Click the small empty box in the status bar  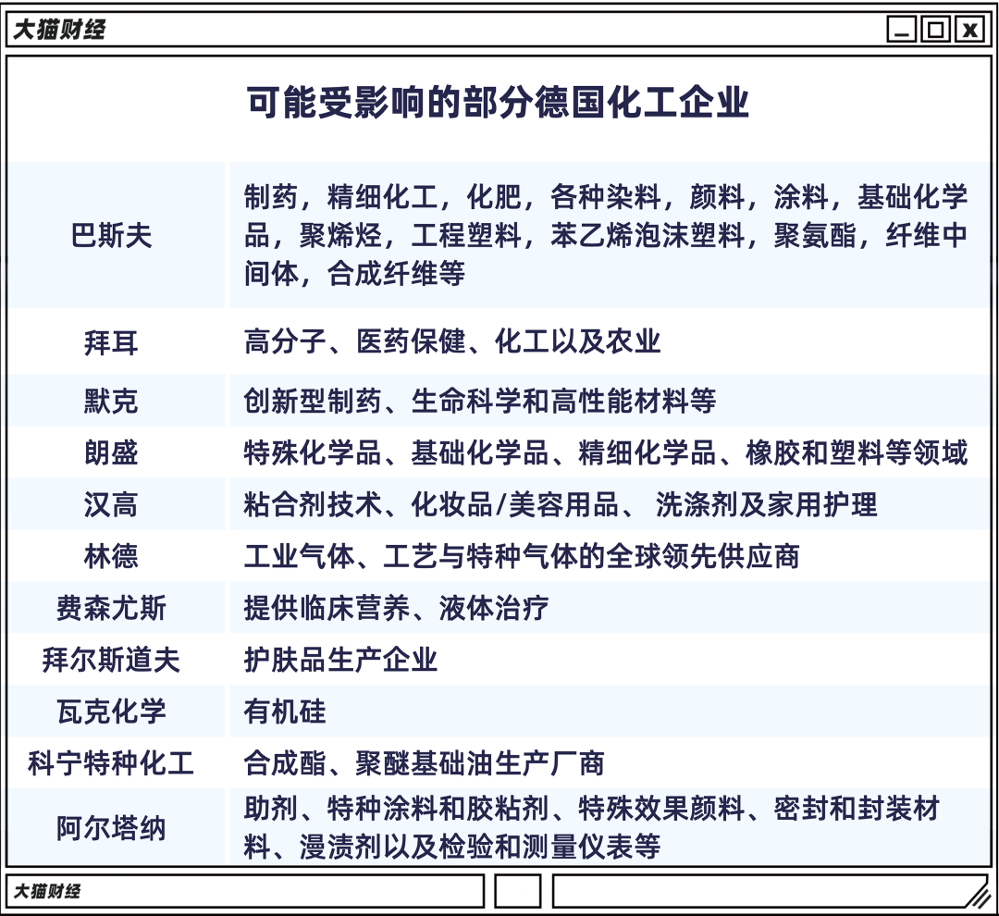pyautogui.click(x=517, y=890)
